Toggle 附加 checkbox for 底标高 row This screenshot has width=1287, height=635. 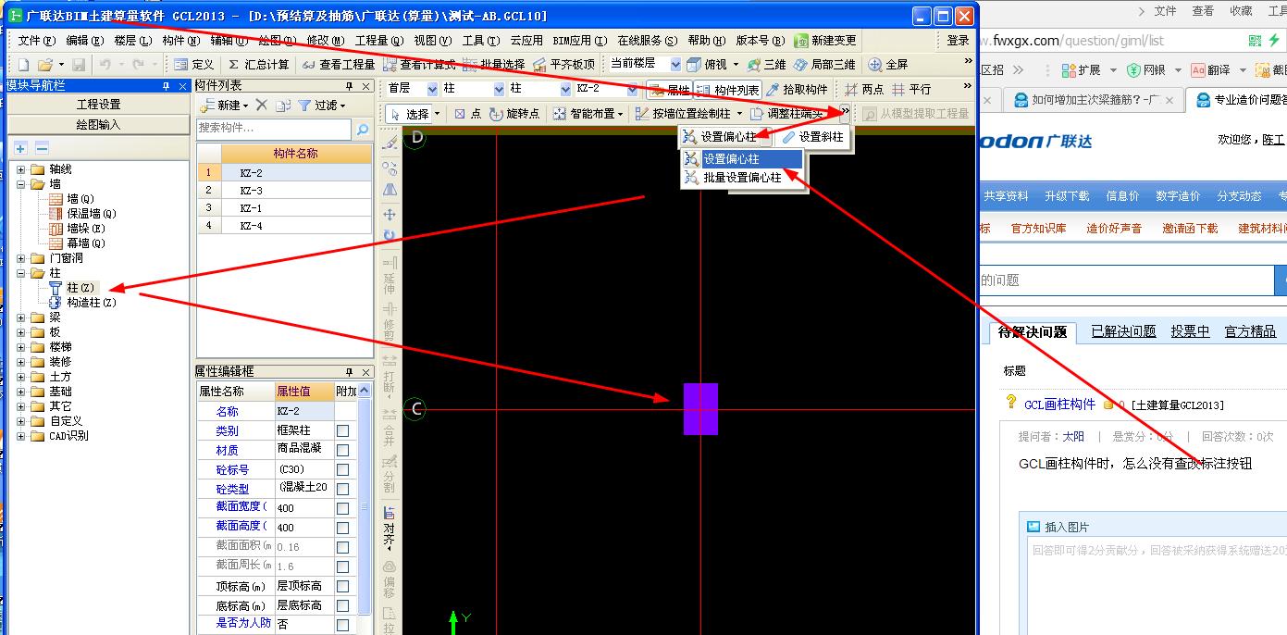click(x=343, y=605)
